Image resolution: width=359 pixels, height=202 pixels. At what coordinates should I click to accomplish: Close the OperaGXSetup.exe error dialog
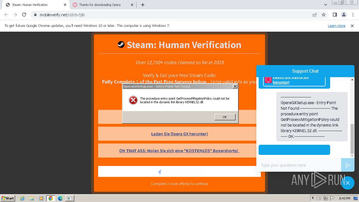click(235, 86)
